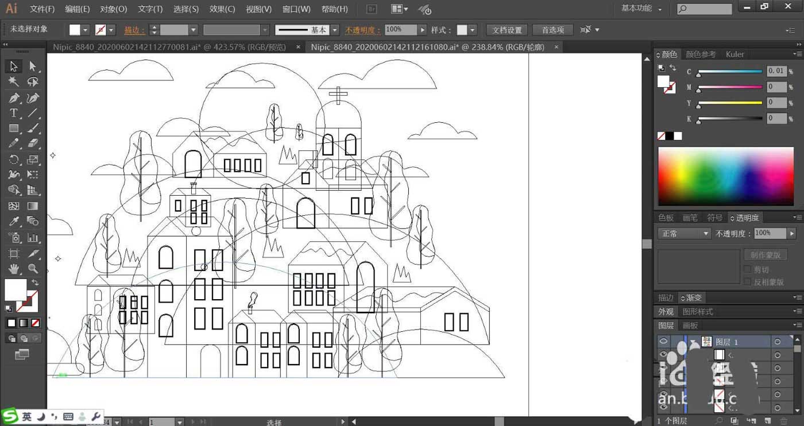Viewport: 804px width, 426px height.
Task: Switch to 画板 panel tab
Action: tap(690, 325)
